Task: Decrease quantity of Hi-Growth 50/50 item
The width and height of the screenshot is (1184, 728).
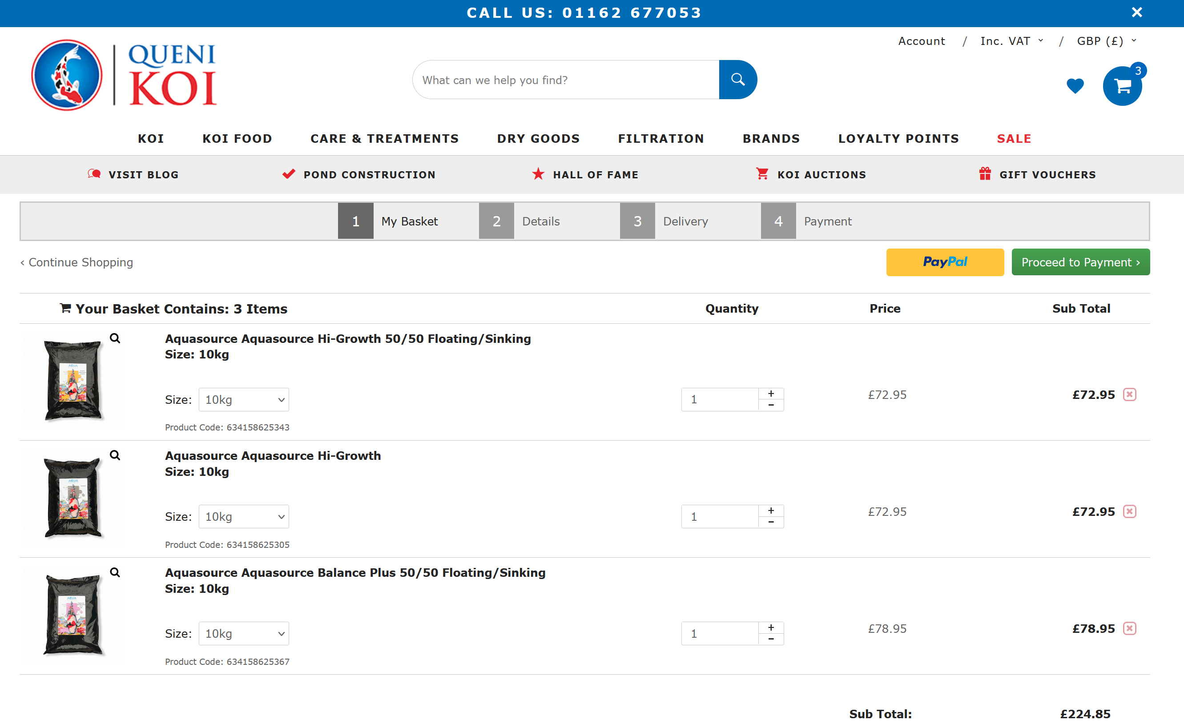Action: click(x=771, y=405)
